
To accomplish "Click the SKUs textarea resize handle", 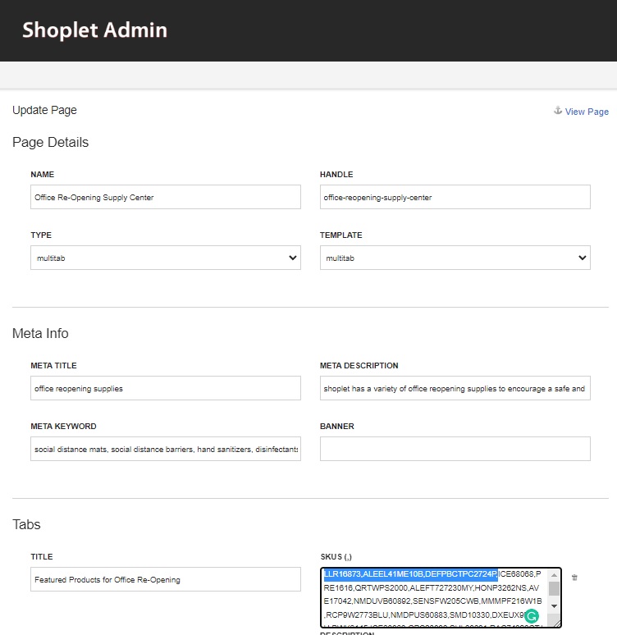I will (x=557, y=623).
